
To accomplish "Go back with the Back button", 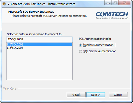I will 76,95.
